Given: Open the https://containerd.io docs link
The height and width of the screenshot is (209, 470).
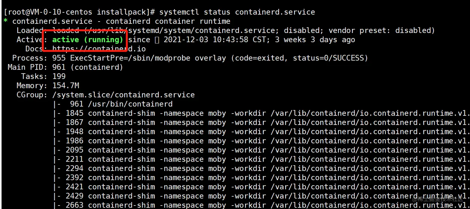Looking at the screenshot, I should click(x=99, y=49).
